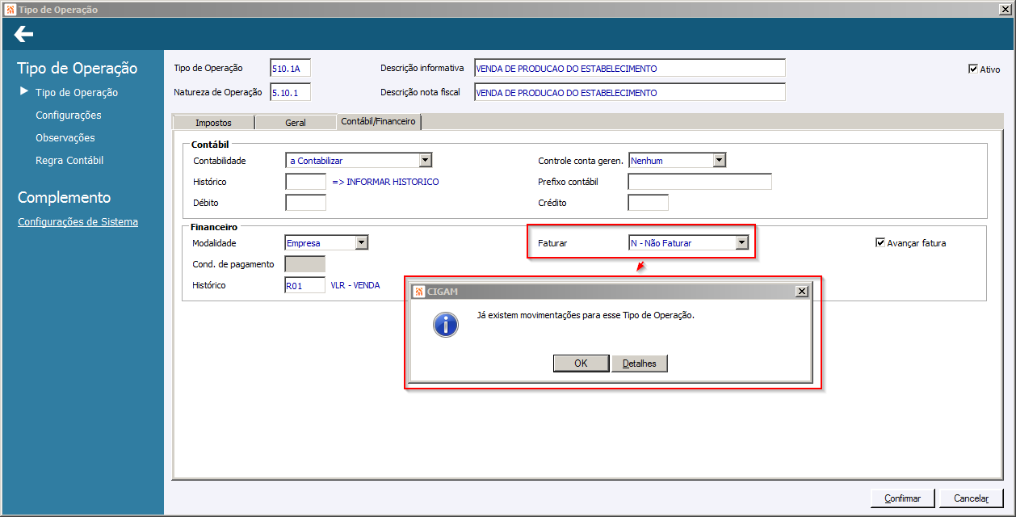Image resolution: width=1016 pixels, height=517 pixels.
Task: Open Configurações in the sidebar
Action: click(69, 116)
